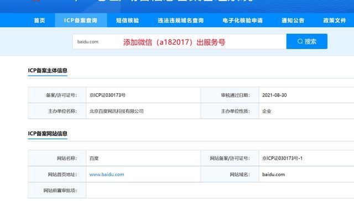Click the 审核通过日期 label cell

pos(230,95)
